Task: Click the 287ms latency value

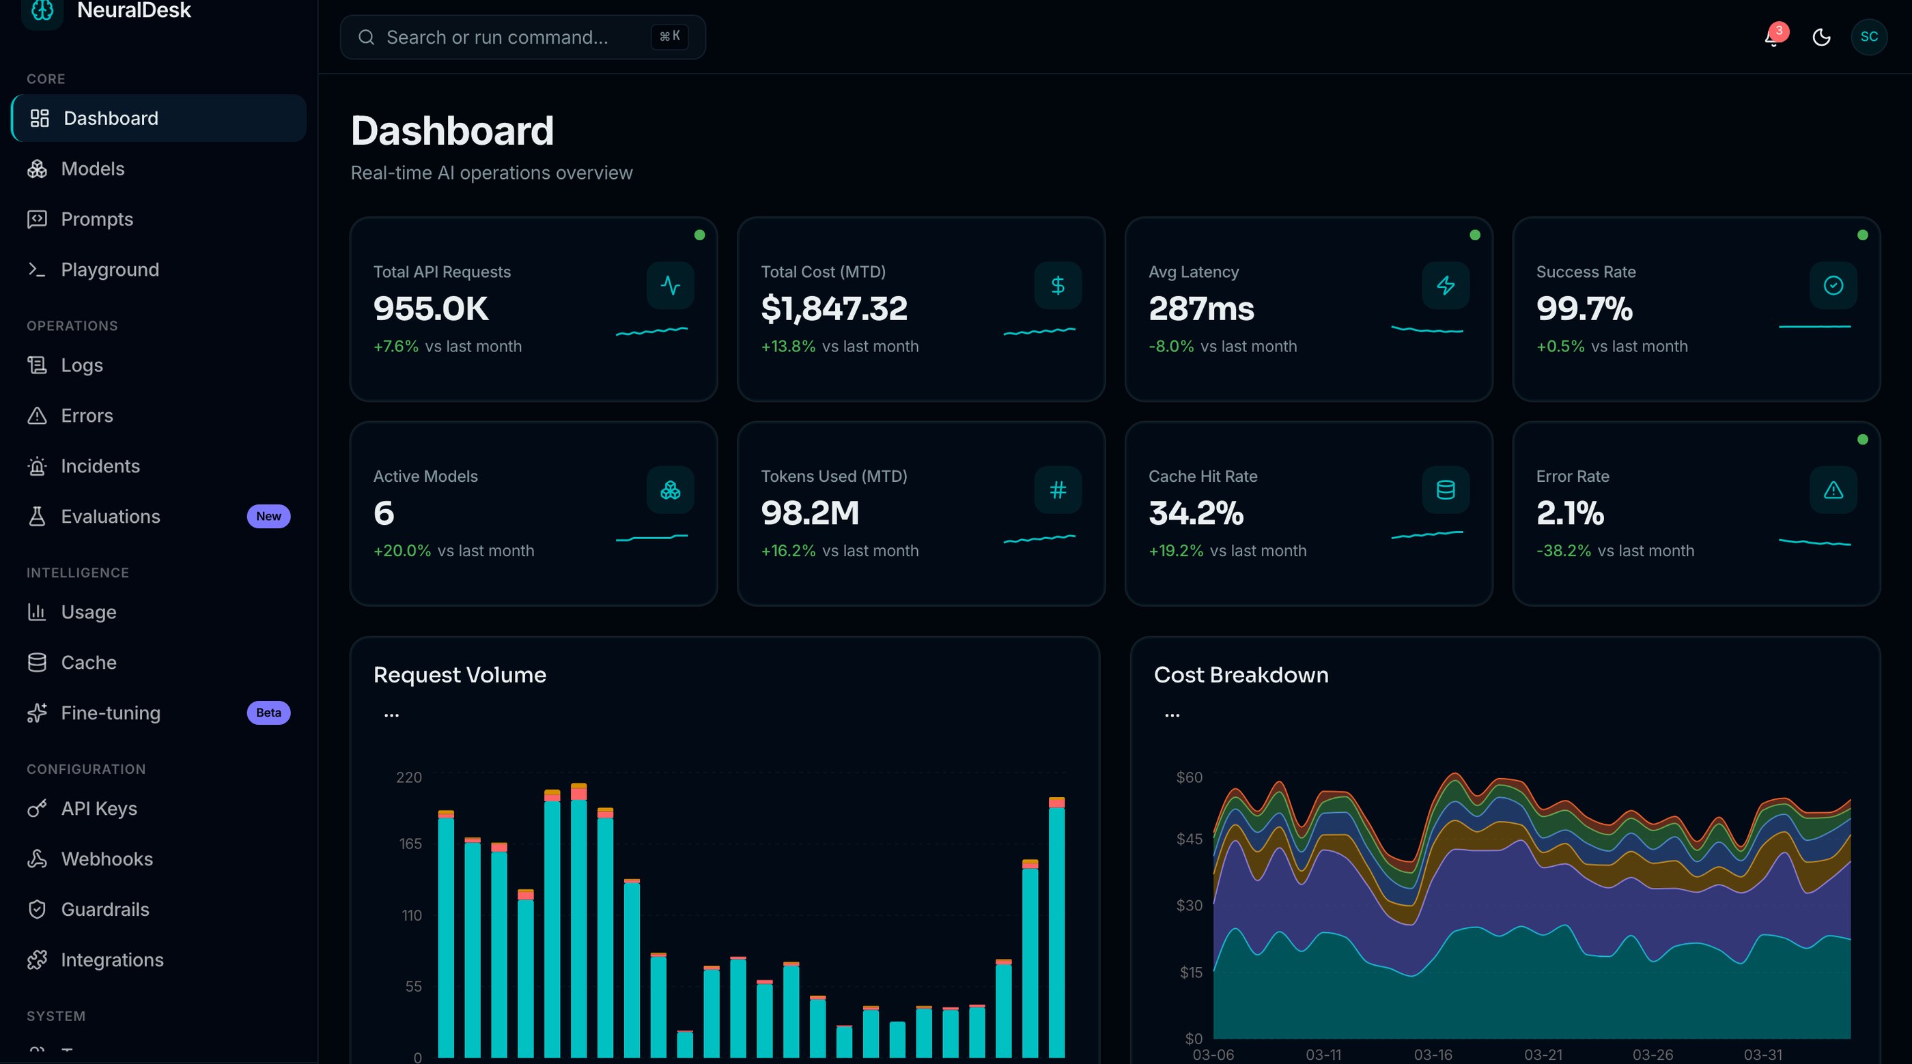Action: [1202, 308]
